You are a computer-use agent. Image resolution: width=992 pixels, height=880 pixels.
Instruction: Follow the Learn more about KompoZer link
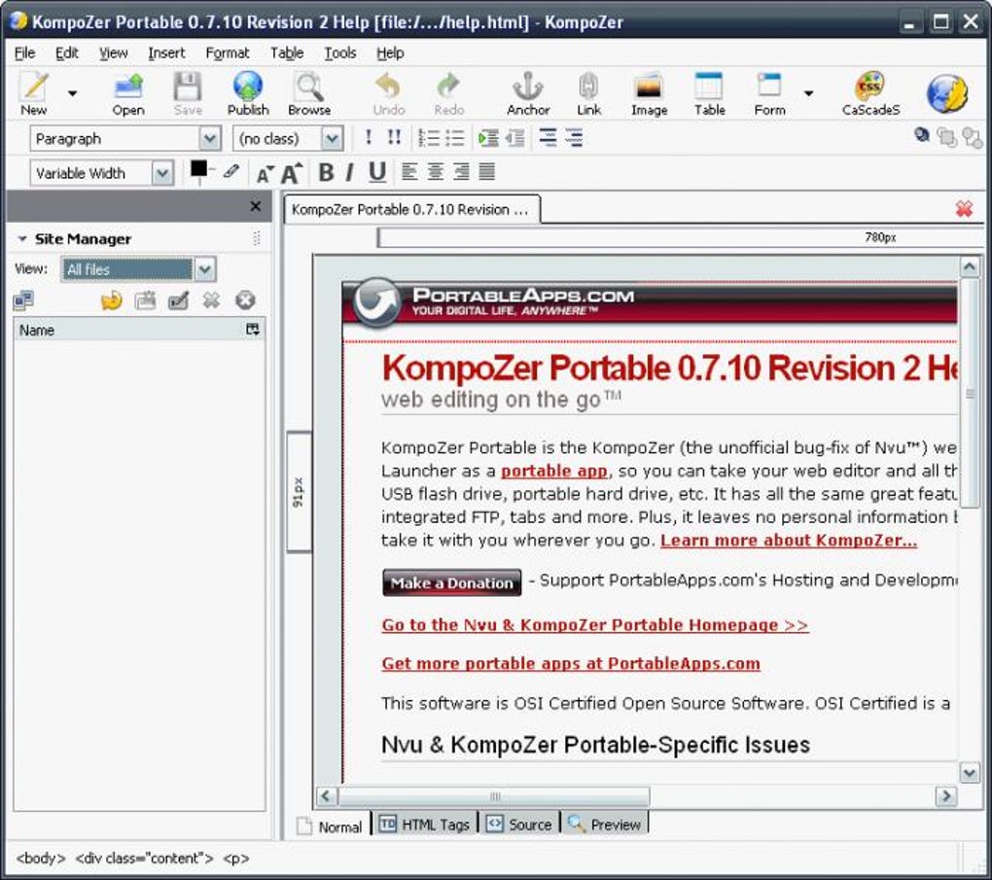789,541
